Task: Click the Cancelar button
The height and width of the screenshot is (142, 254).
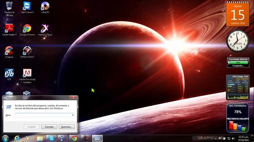Action: 49,127
